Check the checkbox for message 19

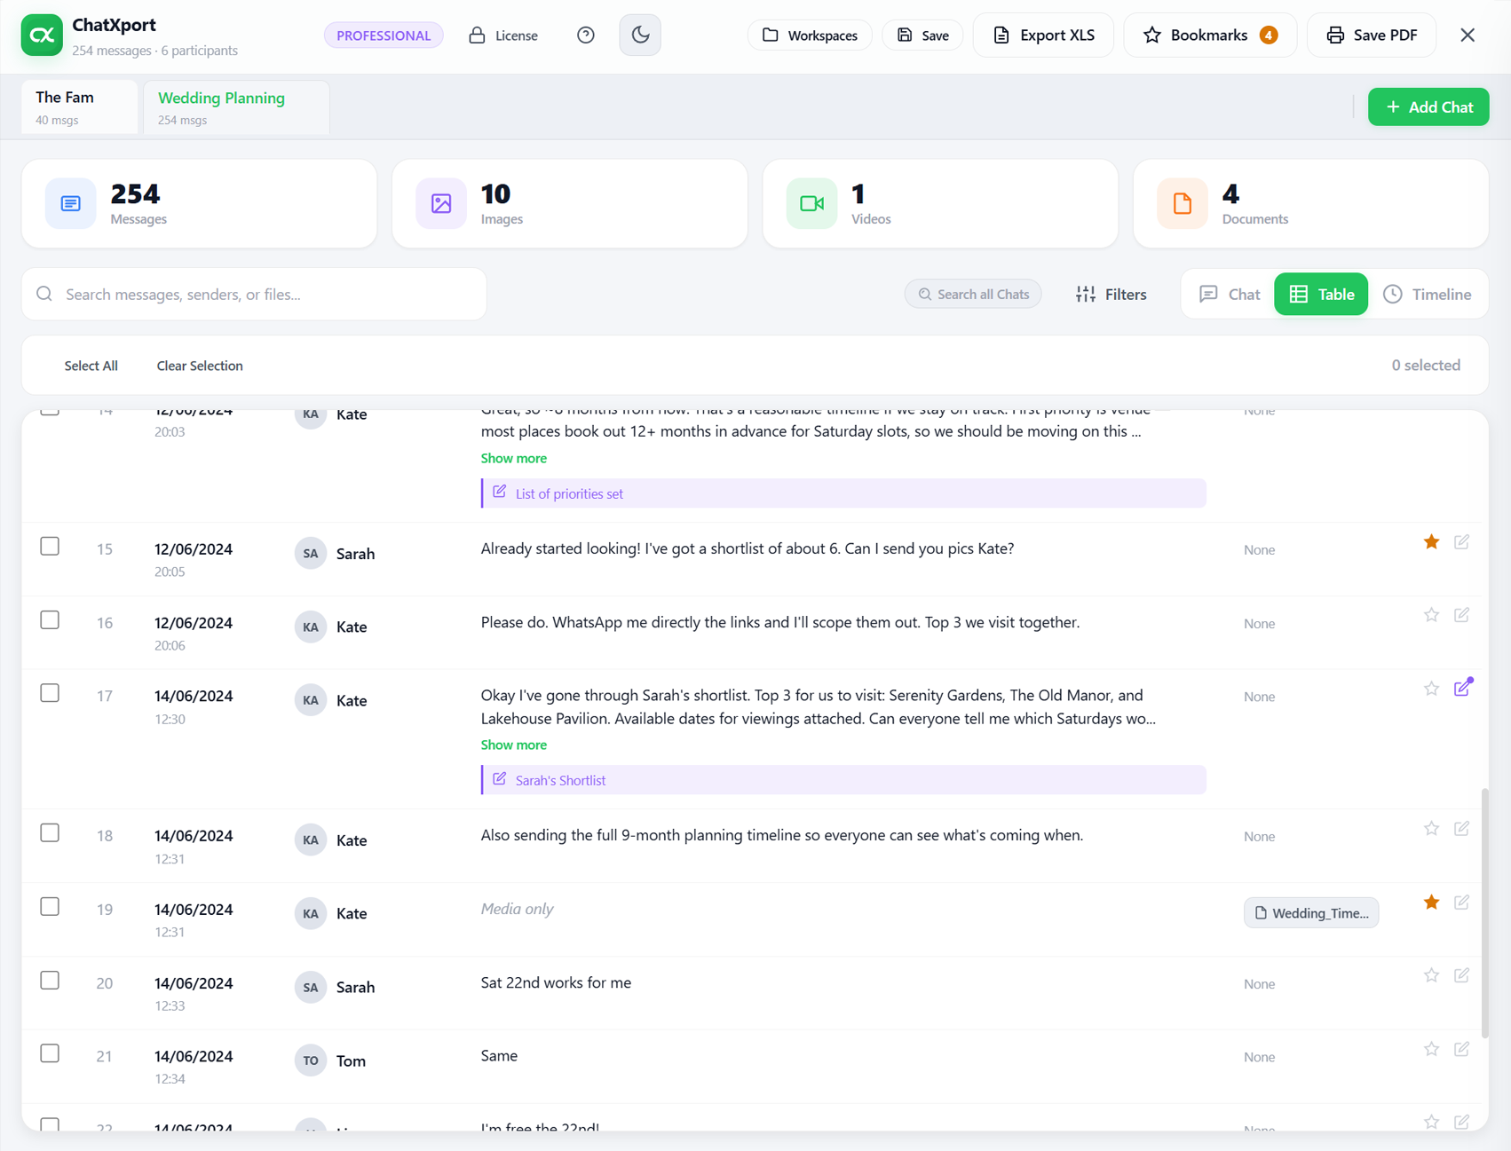tap(50, 906)
